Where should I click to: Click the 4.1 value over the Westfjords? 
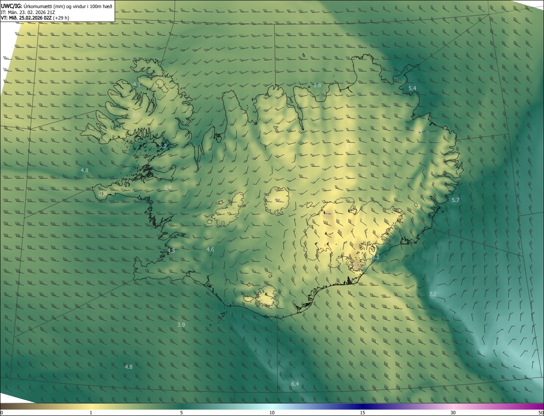[136, 85]
